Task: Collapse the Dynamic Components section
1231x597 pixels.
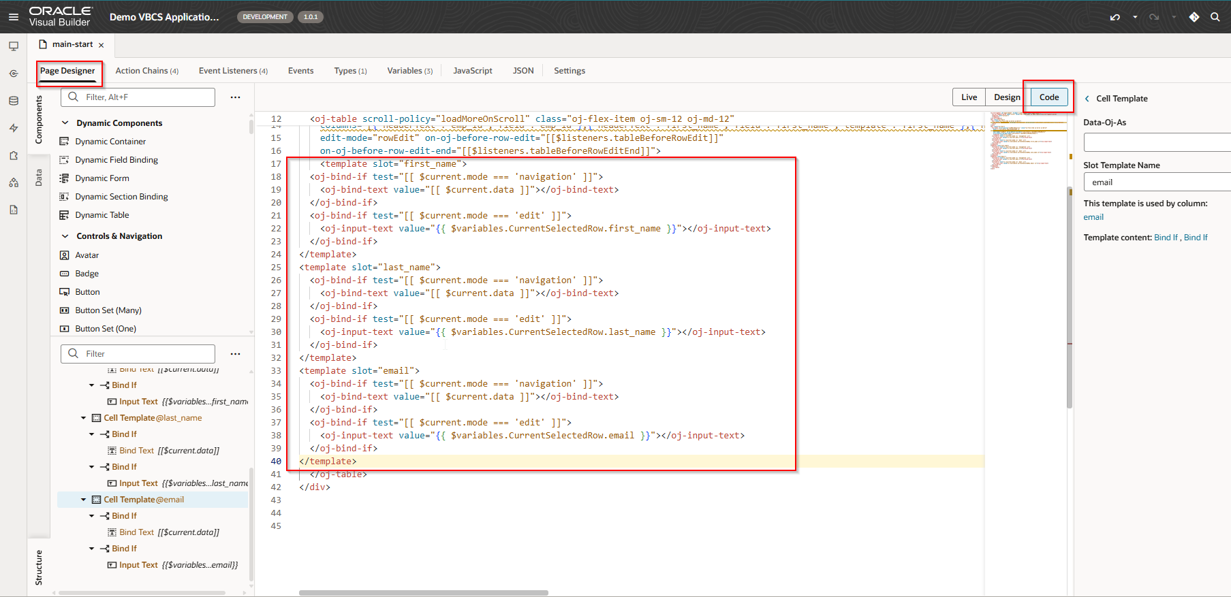Action: pos(65,123)
